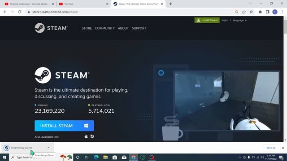
Task: Open the Windows Start menu
Action: 4,157
